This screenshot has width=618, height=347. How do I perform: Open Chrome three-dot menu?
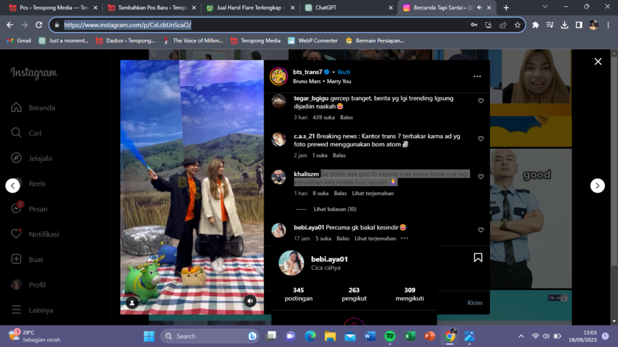[608, 25]
